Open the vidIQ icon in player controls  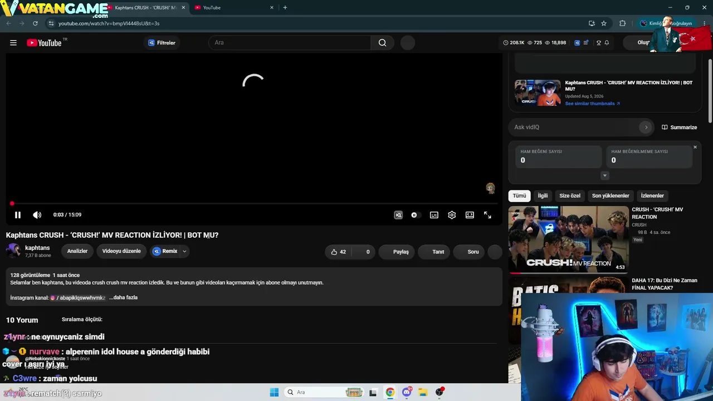point(398,215)
